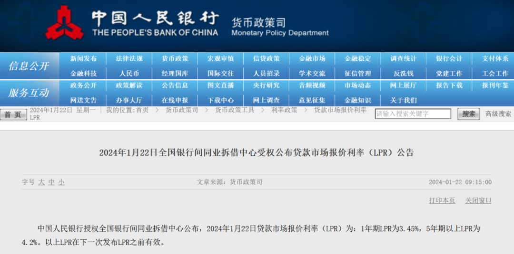Screen dimensions: 514x254
Task: Click the People's Bank of China logo
Action: point(64,23)
